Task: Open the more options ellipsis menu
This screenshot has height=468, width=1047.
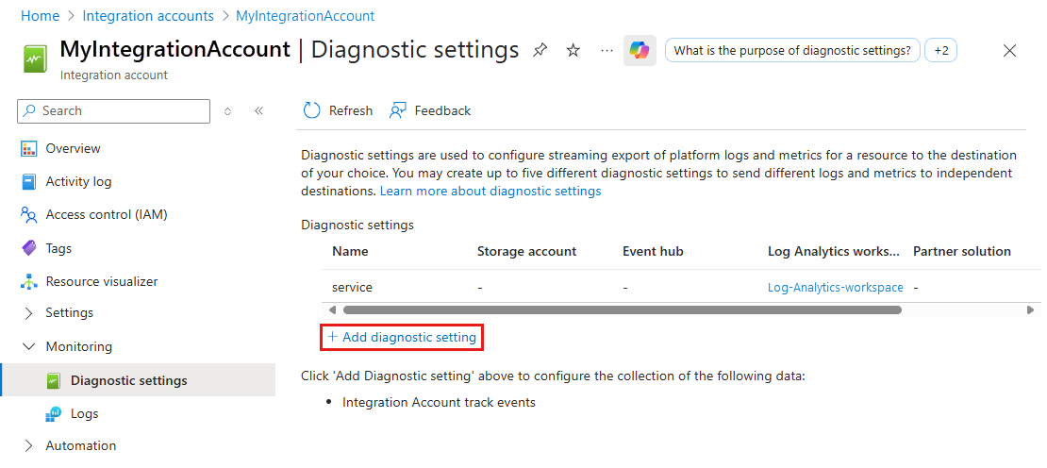Action: pyautogui.click(x=607, y=51)
